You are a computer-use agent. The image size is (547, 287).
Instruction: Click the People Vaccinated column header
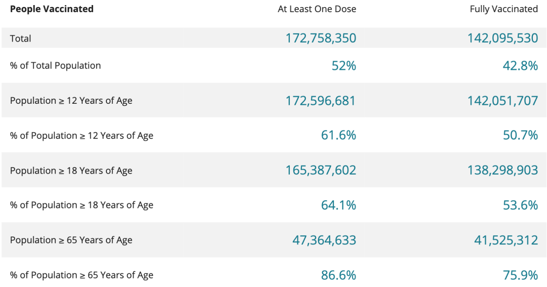point(52,9)
